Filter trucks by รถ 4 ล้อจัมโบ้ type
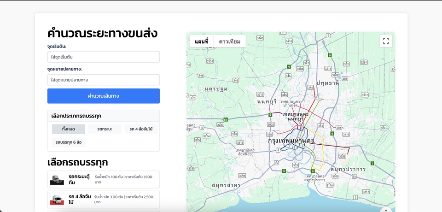The width and height of the screenshot is (442, 212). coord(141,129)
